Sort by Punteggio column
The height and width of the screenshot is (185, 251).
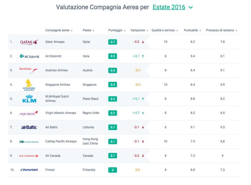pyautogui.click(x=116, y=30)
